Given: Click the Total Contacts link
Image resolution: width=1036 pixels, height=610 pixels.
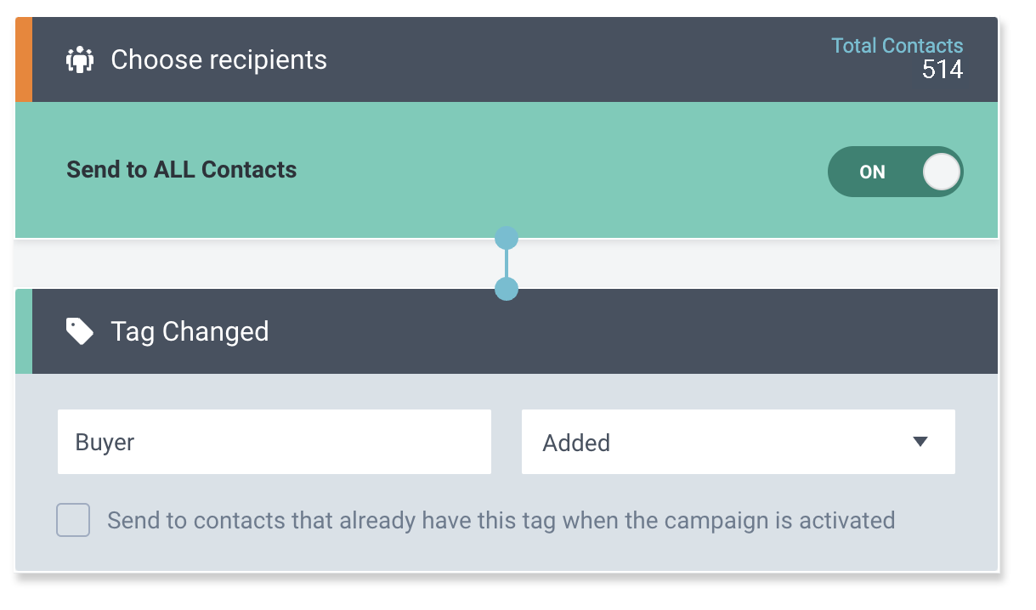Looking at the screenshot, I should (897, 46).
